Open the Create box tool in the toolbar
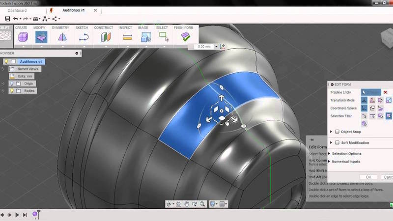The width and height of the screenshot is (393, 221). (x=23, y=37)
